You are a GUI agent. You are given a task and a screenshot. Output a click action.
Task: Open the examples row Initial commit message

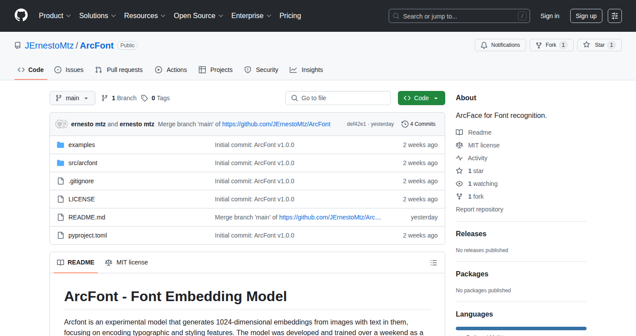(254, 145)
